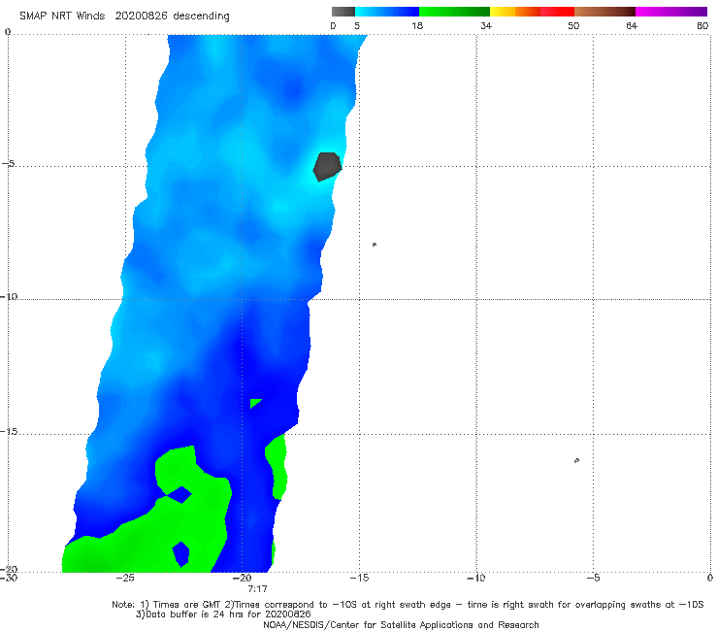Click the 'Times are GMT' note line

408,605
